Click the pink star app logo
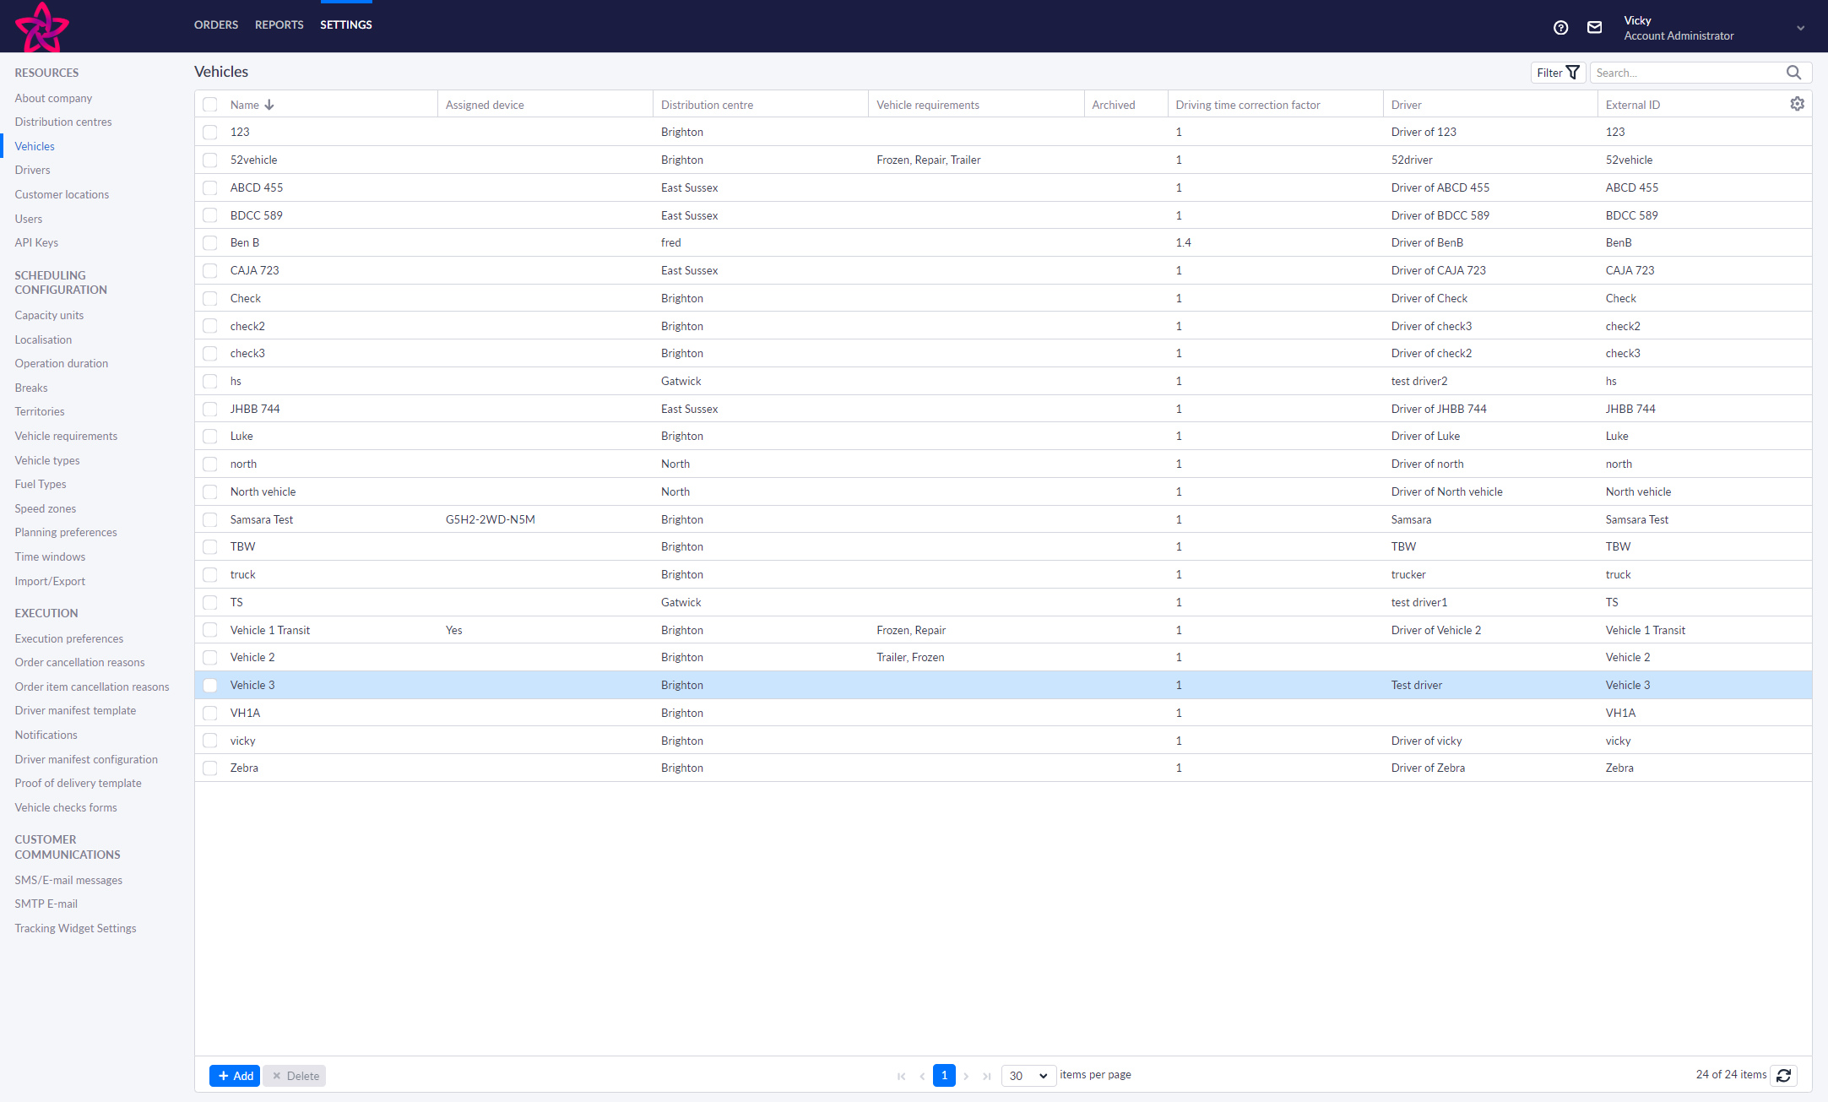Viewport: 1828px width, 1102px height. [41, 26]
